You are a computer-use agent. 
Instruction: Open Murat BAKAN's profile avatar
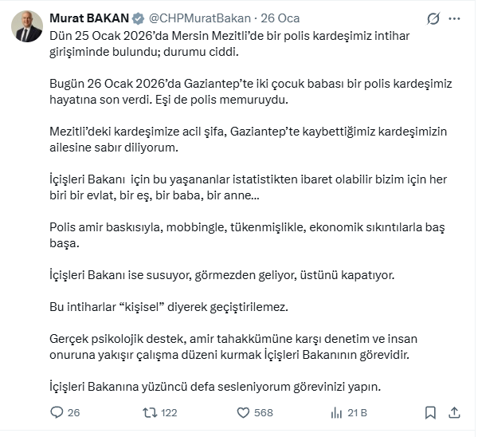[x=27, y=26]
